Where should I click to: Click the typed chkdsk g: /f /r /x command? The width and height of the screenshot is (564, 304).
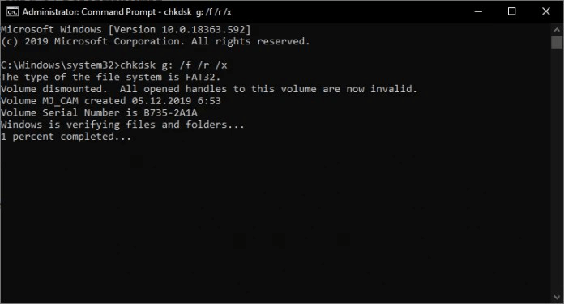click(x=173, y=65)
